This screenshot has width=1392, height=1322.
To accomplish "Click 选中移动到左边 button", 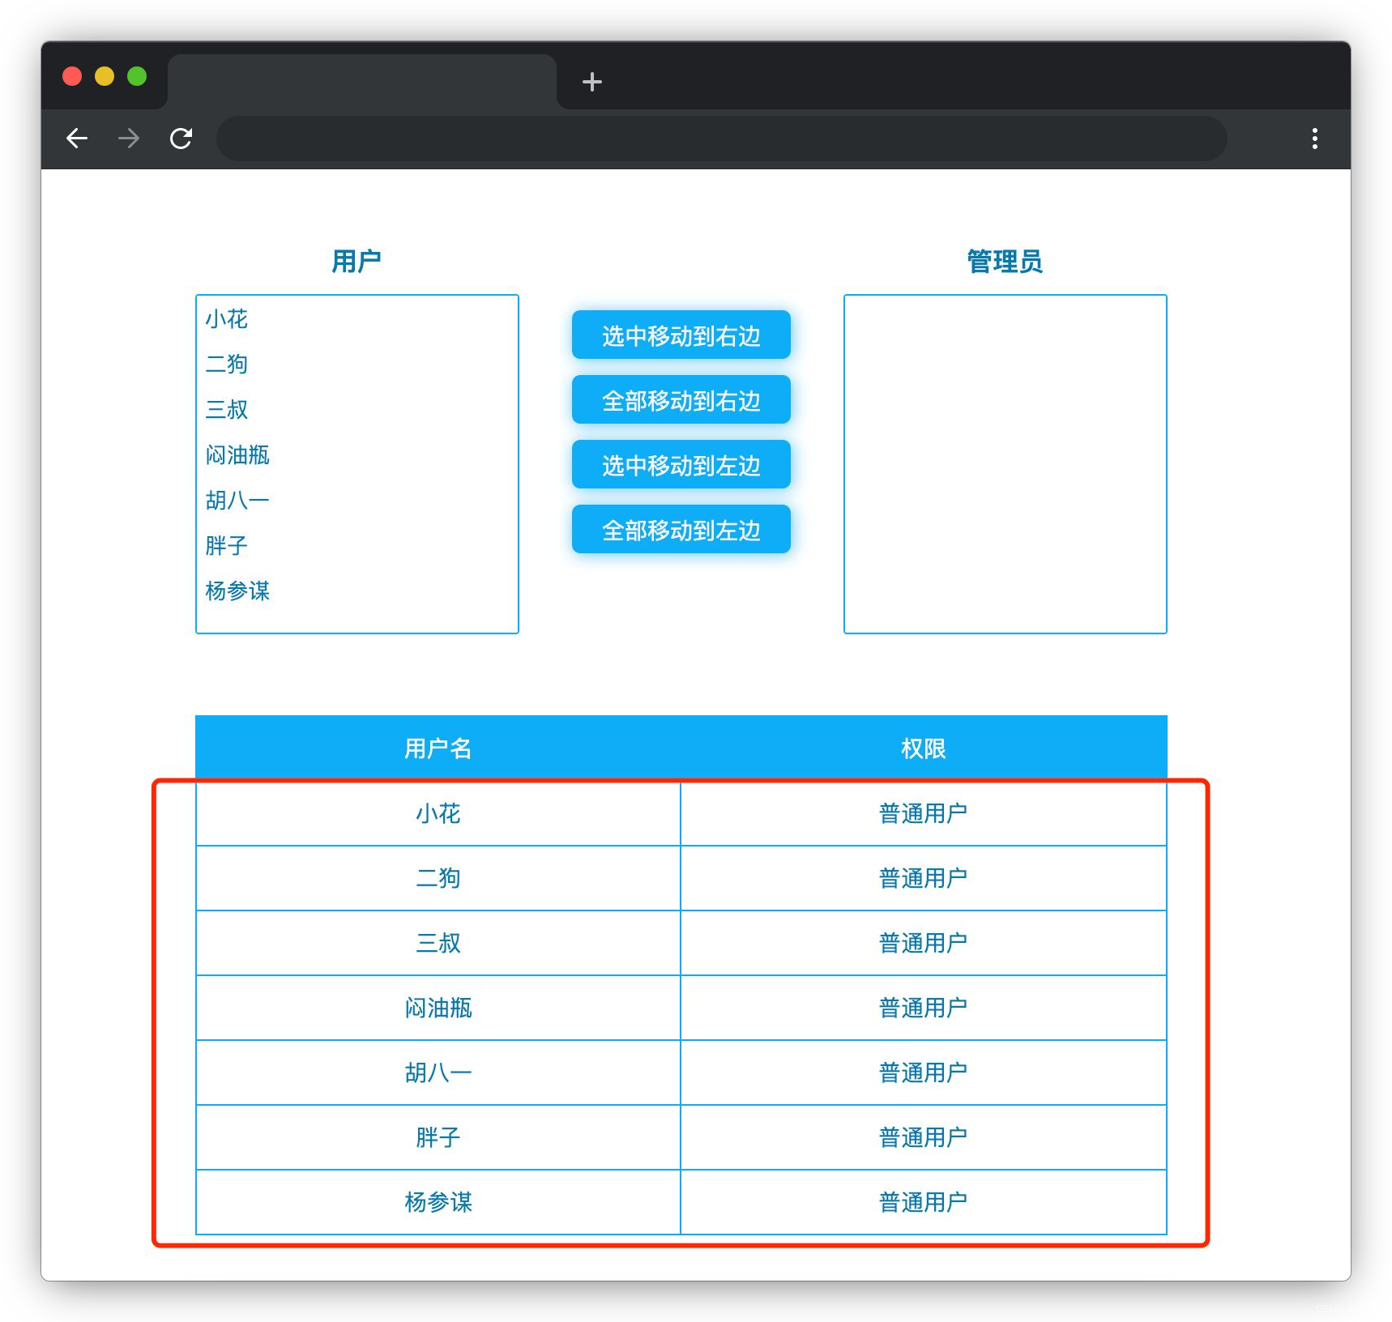I will pyautogui.click(x=681, y=464).
